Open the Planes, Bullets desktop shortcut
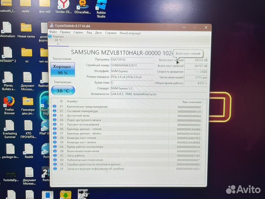Image resolution: width=265 pixels, height=199 pixels. point(8,81)
